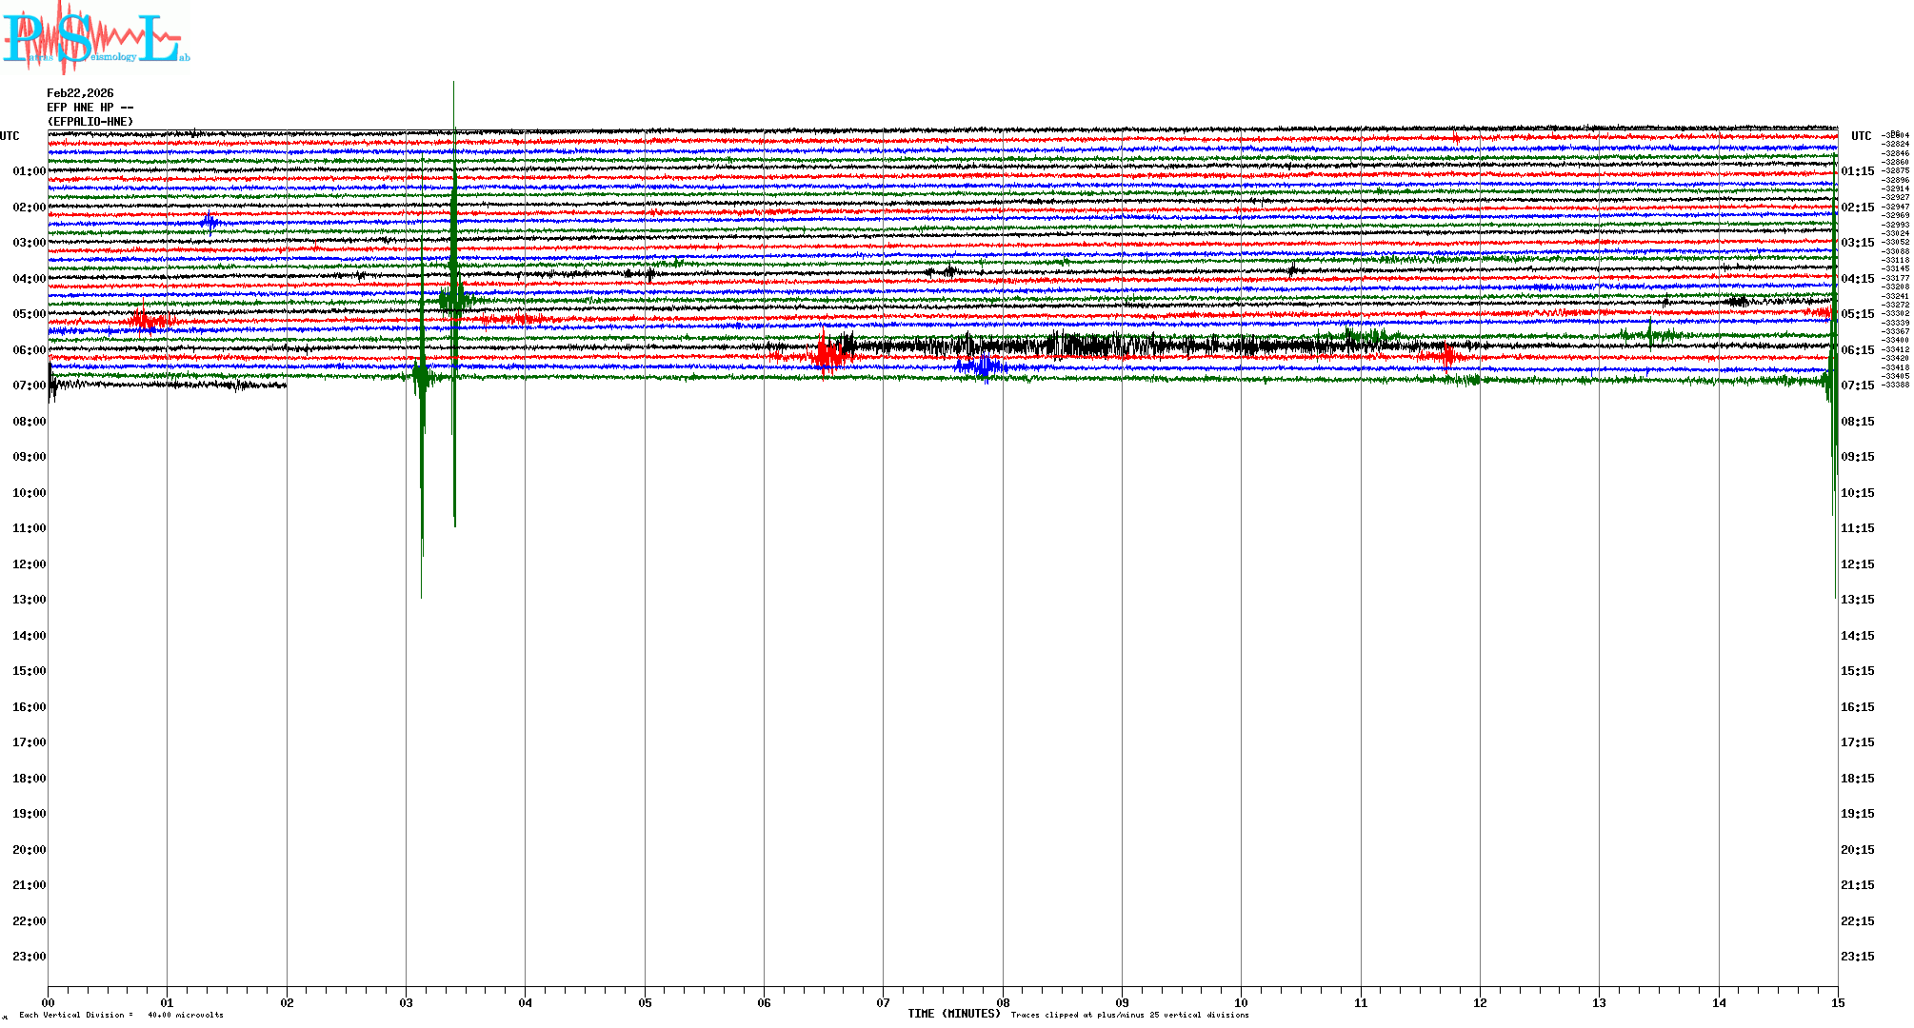The height and width of the screenshot is (1028, 1914).
Task: Click the Feb22,2026 date label
Action: pyautogui.click(x=80, y=93)
